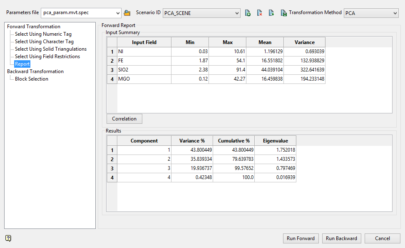Open the Block Selection page
This screenshot has height=248, width=405.
[x=32, y=79]
